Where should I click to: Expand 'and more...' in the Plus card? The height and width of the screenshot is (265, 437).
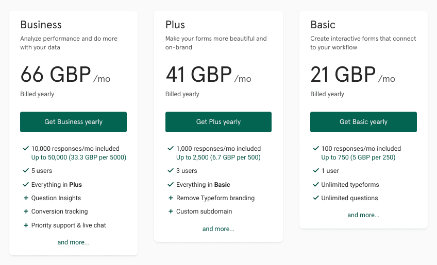[218, 229]
